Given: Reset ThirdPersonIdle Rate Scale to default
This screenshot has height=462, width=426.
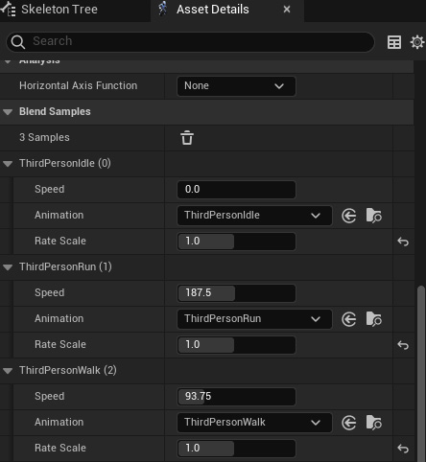Looking at the screenshot, I should (403, 242).
